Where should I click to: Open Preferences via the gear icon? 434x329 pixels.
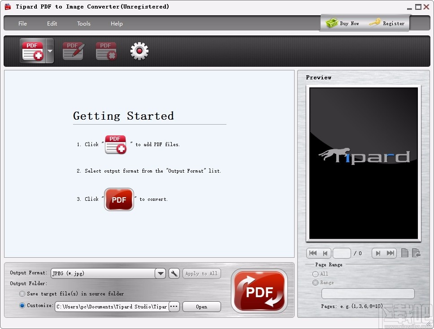pos(139,51)
